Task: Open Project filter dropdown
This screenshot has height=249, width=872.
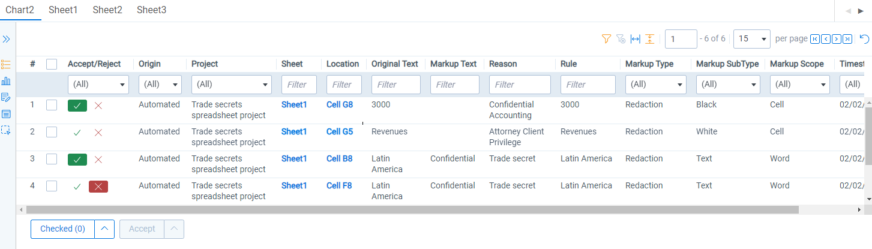Action: 232,85
